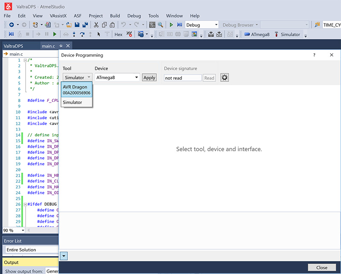Click the green Continue play icon in debug toolbar
This screenshot has width=341, height=274.
point(55,34)
